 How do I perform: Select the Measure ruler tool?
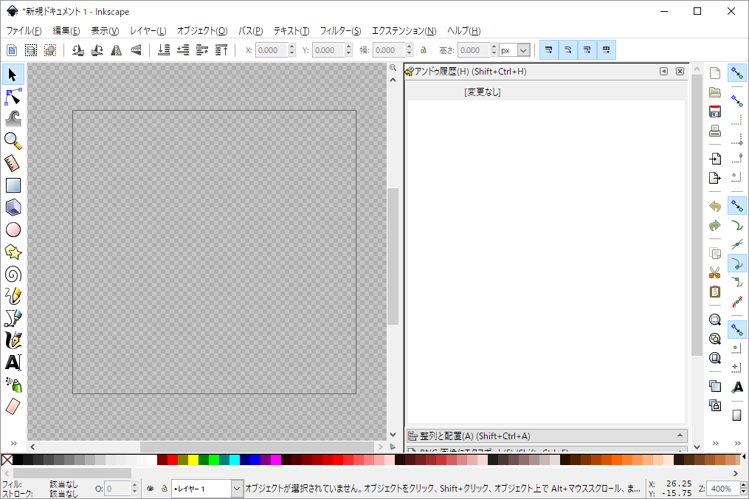click(x=13, y=163)
